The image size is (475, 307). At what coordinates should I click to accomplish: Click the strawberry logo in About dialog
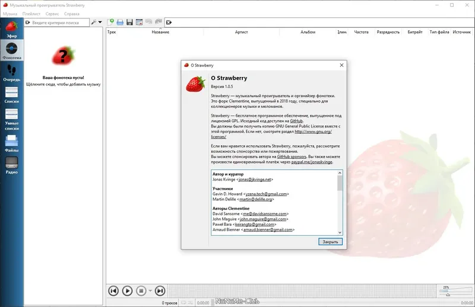click(x=196, y=84)
